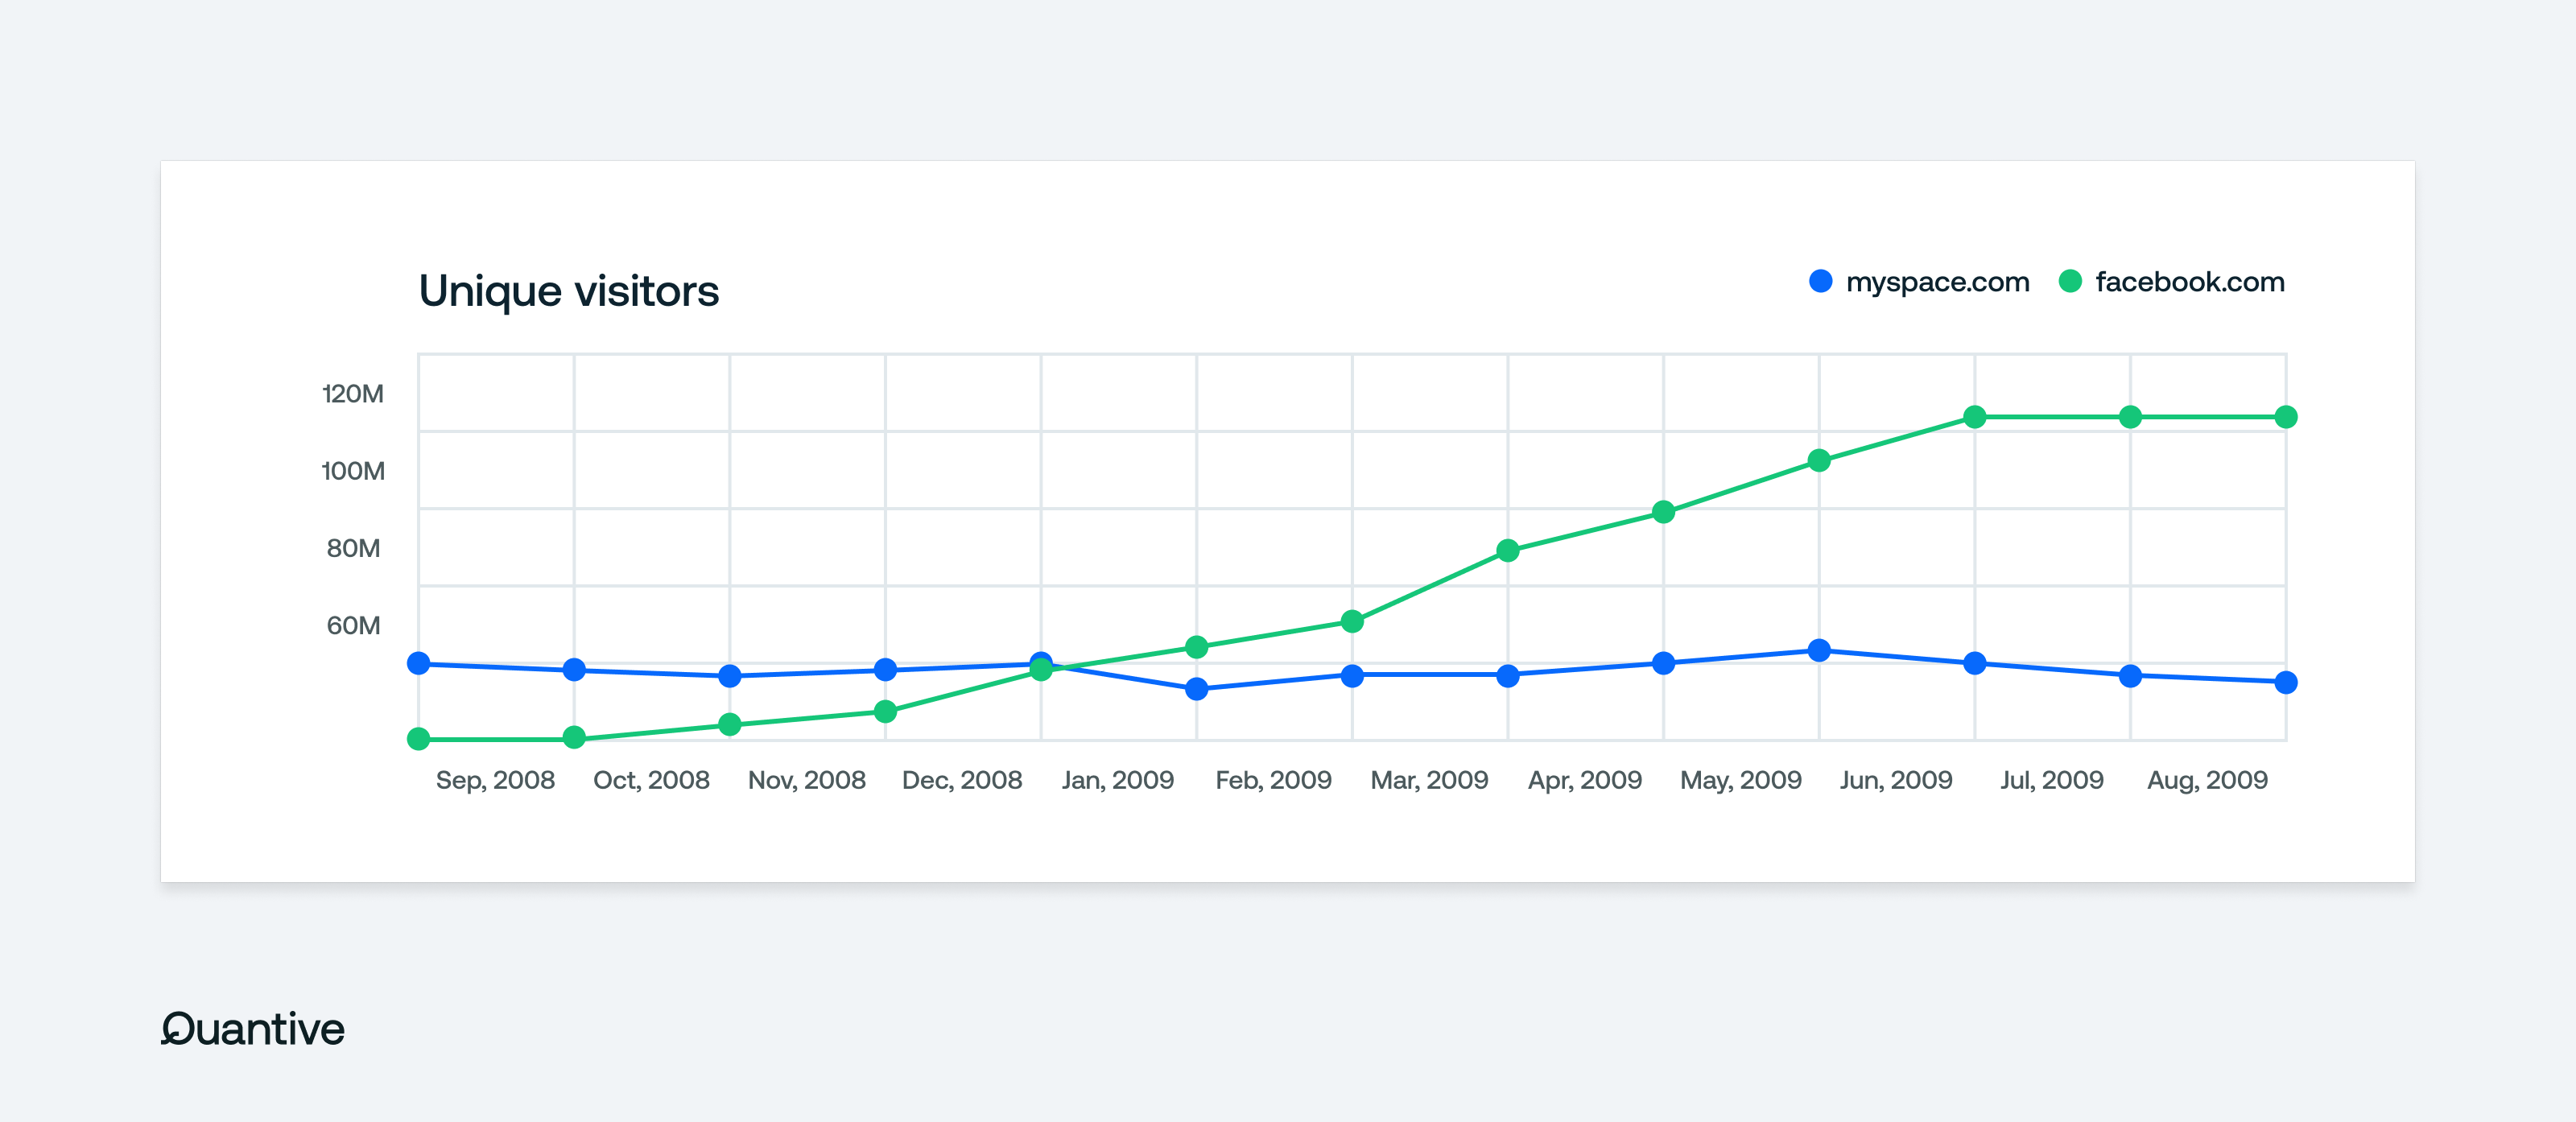Click the Mar, 2009 axis label
The height and width of the screenshot is (1122, 2576).
[x=1429, y=780]
